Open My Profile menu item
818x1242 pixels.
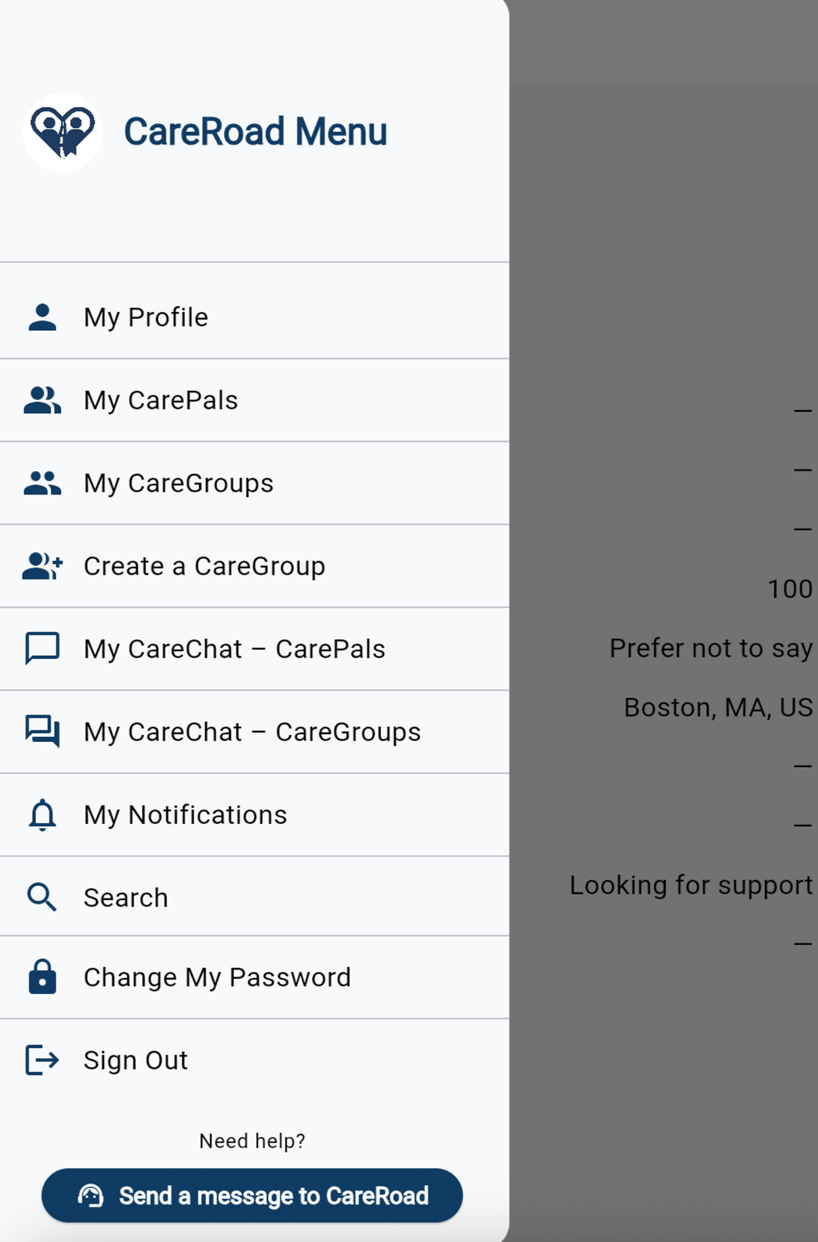[146, 317]
